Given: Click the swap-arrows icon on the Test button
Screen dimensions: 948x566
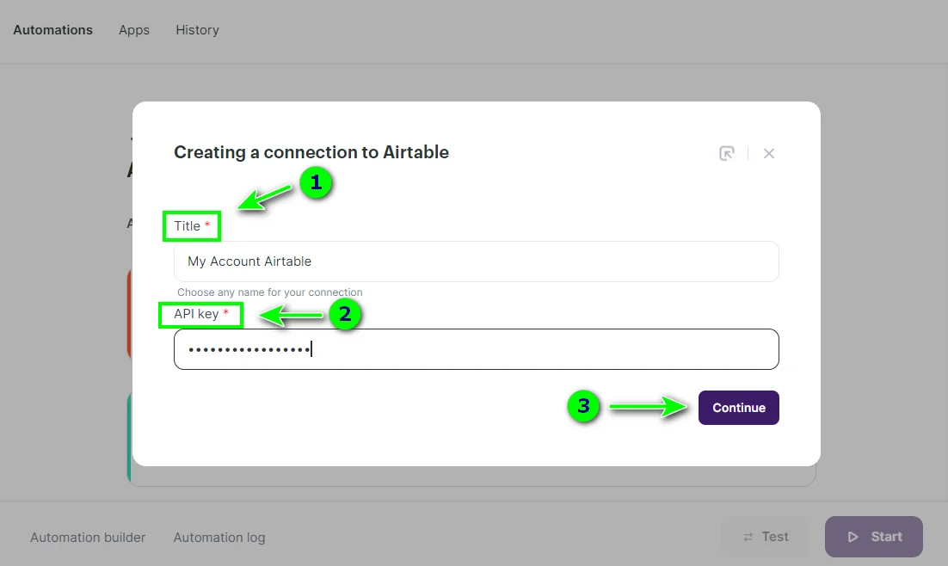Looking at the screenshot, I should 748,537.
